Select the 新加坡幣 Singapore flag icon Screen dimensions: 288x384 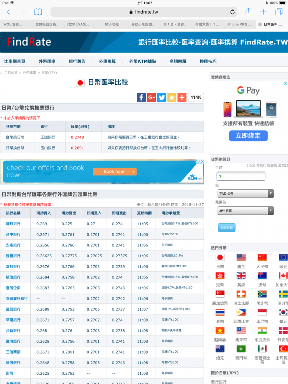tap(220, 294)
